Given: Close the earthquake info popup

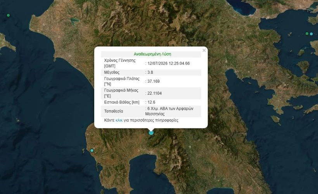Looking at the screenshot, I should (x=204, y=50).
